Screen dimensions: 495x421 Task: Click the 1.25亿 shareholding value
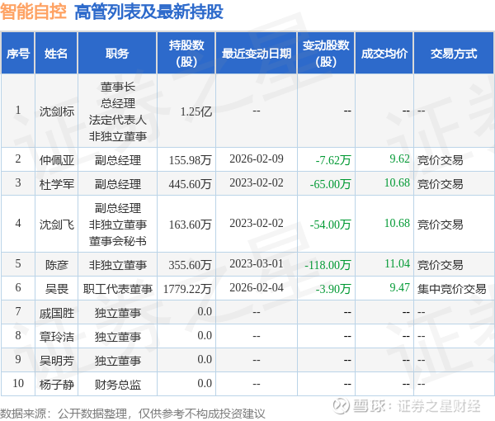(196, 111)
